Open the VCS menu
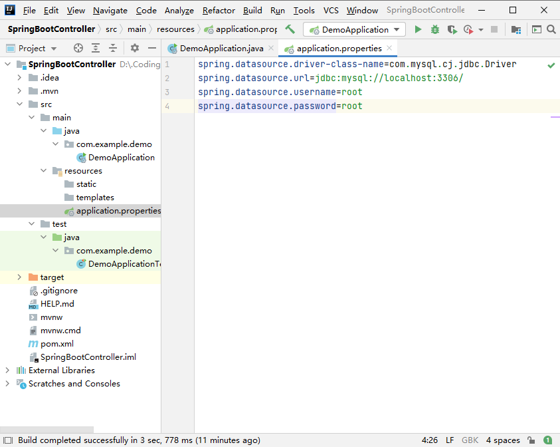The width and height of the screenshot is (560, 447). tap(331, 11)
